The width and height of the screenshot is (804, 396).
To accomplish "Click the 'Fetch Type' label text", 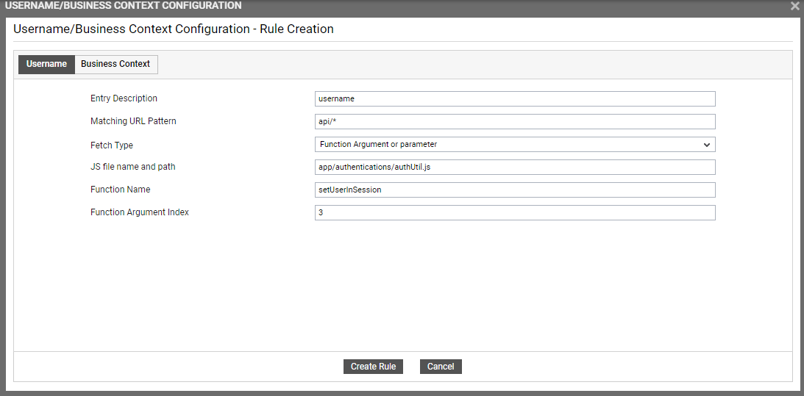I will pos(112,145).
